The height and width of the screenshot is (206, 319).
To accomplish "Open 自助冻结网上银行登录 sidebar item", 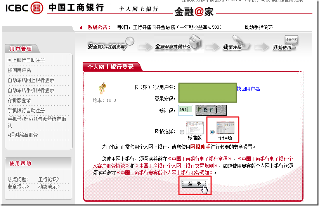I will 31,81.
